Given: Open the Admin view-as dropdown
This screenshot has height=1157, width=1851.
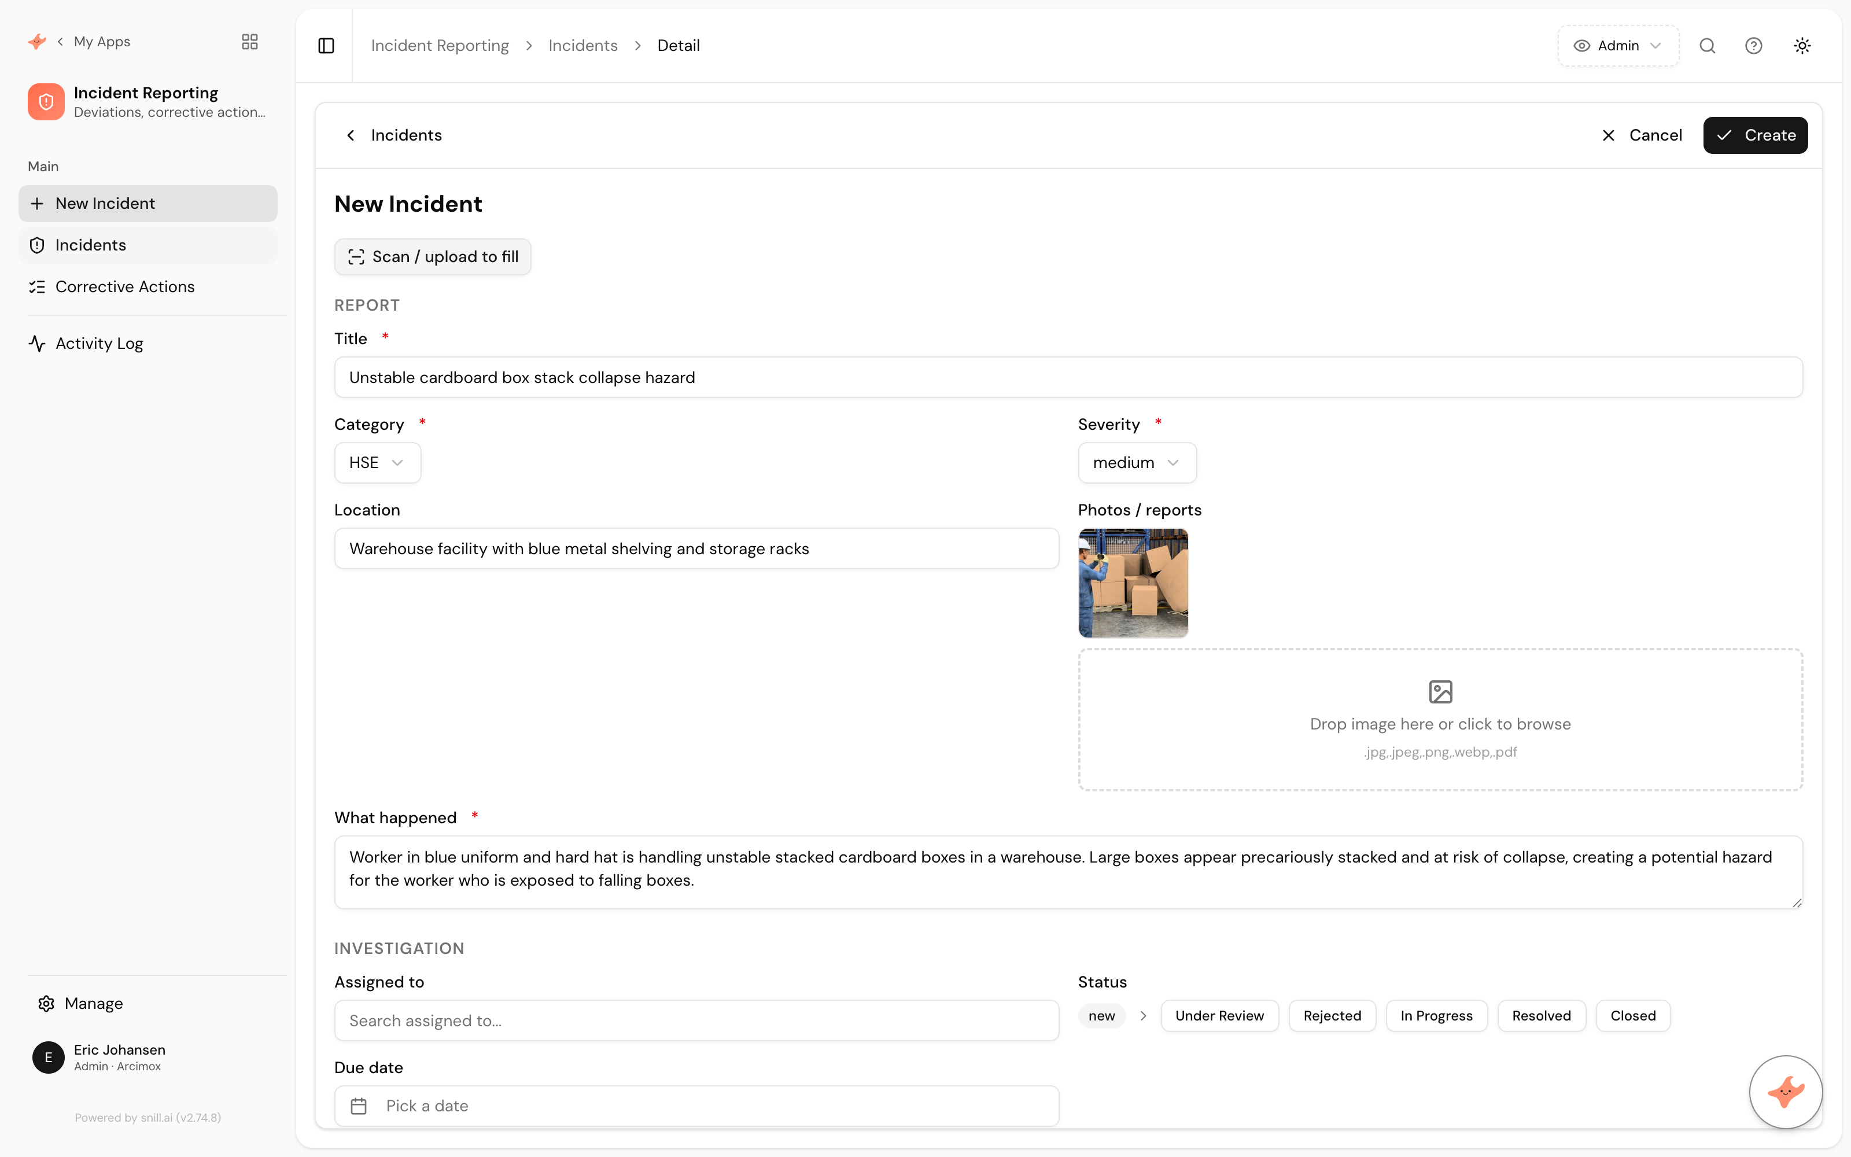Looking at the screenshot, I should [1618, 46].
